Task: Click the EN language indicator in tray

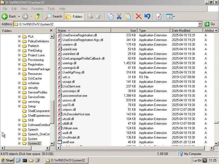Action: [200, 160]
